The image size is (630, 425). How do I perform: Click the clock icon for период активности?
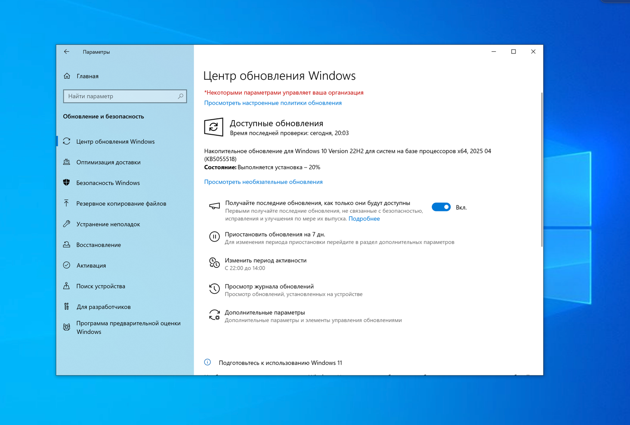pyautogui.click(x=214, y=263)
